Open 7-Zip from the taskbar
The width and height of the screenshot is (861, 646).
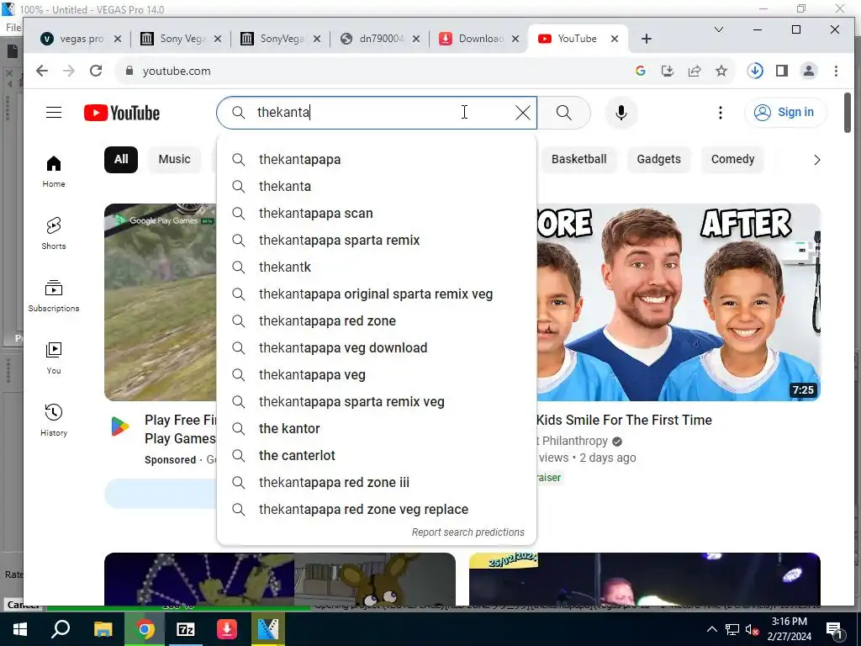tap(185, 629)
